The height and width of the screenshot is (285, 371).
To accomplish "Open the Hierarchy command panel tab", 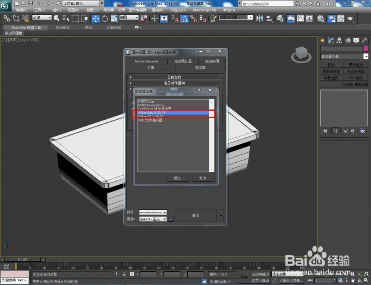I will 340,40.
